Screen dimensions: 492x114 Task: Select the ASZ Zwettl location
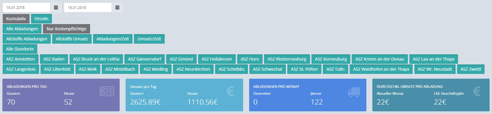point(471,69)
